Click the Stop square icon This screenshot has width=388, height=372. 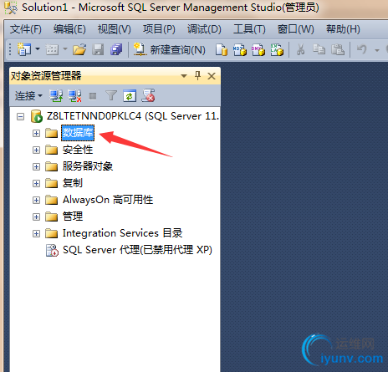[x=93, y=96]
